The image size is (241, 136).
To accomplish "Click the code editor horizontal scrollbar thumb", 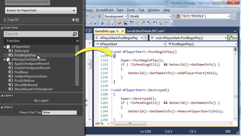I will pyautogui.click(x=130, y=123).
